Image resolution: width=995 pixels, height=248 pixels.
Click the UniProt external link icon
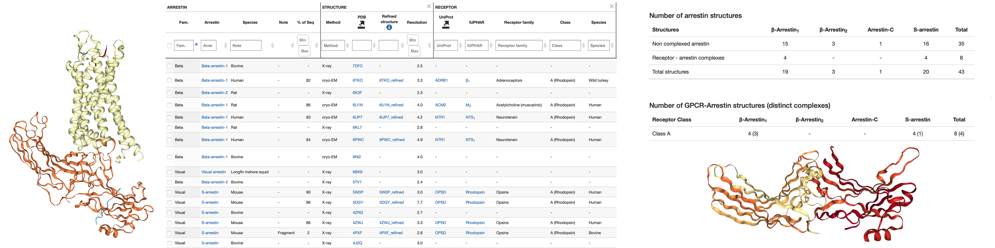pyautogui.click(x=446, y=25)
